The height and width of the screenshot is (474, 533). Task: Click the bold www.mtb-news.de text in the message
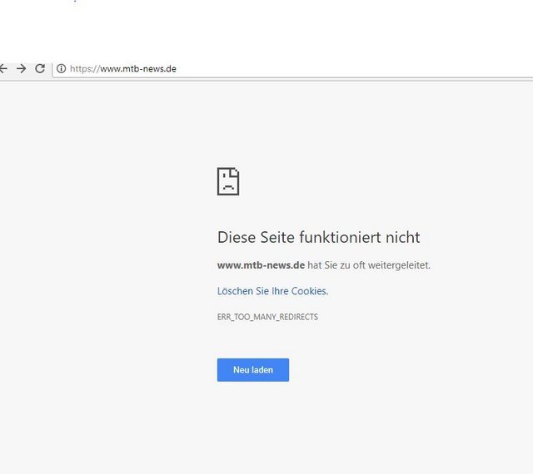tap(261, 265)
